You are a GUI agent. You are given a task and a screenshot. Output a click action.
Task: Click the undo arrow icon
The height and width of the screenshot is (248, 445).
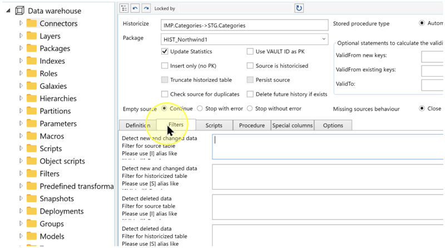pyautogui.click(x=135, y=8)
